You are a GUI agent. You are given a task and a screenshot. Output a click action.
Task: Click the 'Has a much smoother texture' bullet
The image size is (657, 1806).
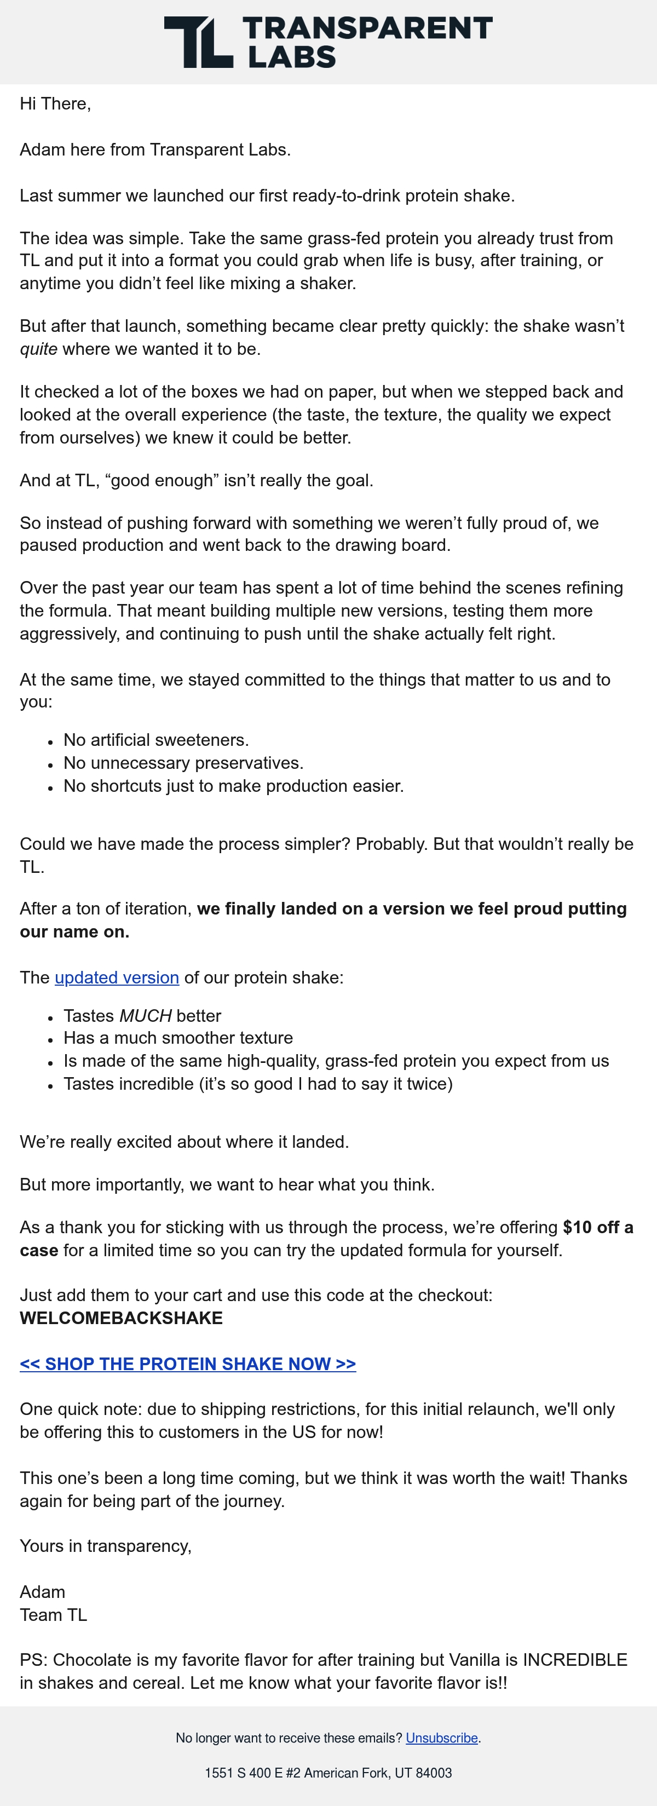click(178, 1038)
